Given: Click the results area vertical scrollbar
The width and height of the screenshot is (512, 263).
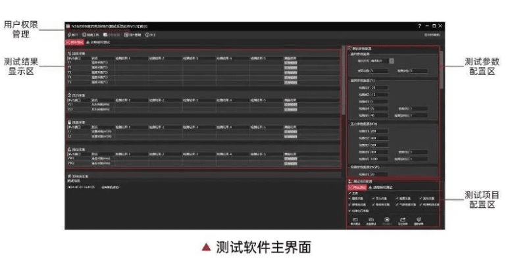Looking at the screenshot, I should [343, 80].
